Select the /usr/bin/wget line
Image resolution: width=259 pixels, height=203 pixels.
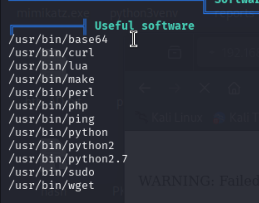pyautogui.click(x=51, y=186)
